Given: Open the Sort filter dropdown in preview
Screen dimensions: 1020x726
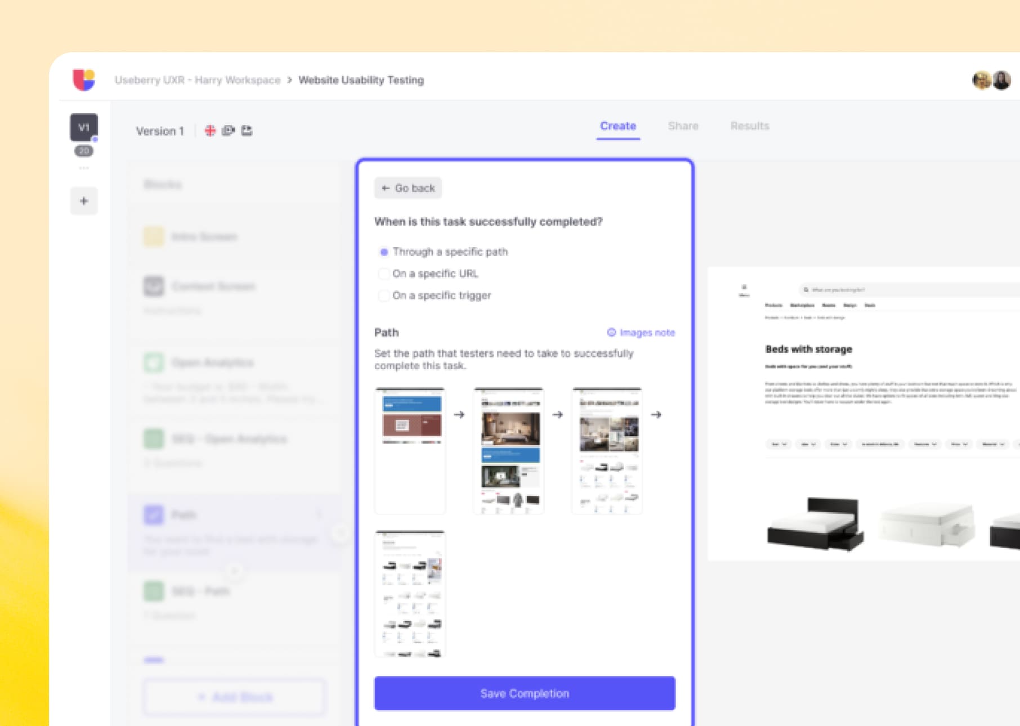Looking at the screenshot, I should coord(779,444).
